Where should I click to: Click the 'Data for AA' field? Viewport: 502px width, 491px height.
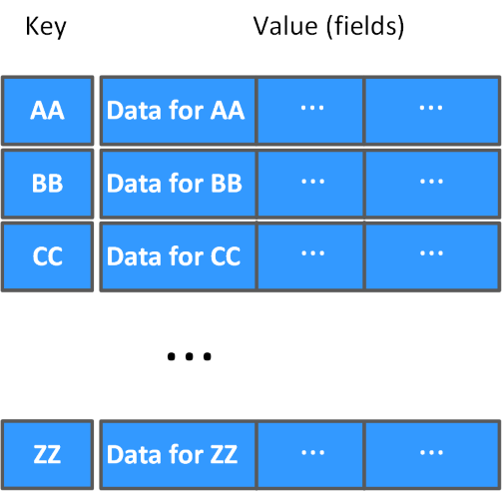[178, 111]
